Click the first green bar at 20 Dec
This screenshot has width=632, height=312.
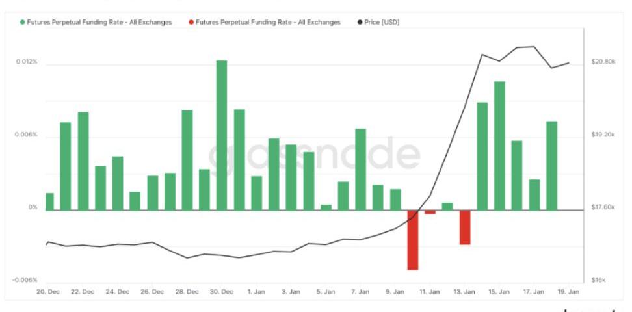coord(49,201)
